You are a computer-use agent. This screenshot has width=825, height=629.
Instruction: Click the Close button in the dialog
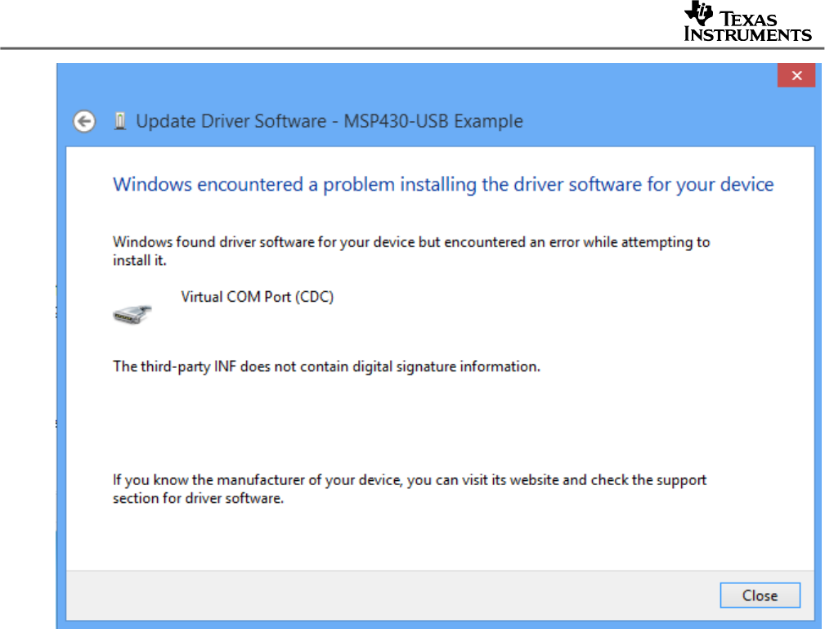pyautogui.click(x=760, y=595)
